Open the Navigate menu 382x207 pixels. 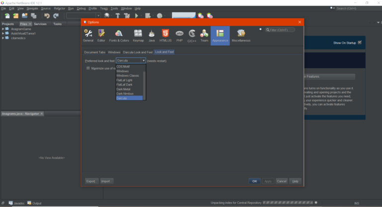pyautogui.click(x=32, y=8)
